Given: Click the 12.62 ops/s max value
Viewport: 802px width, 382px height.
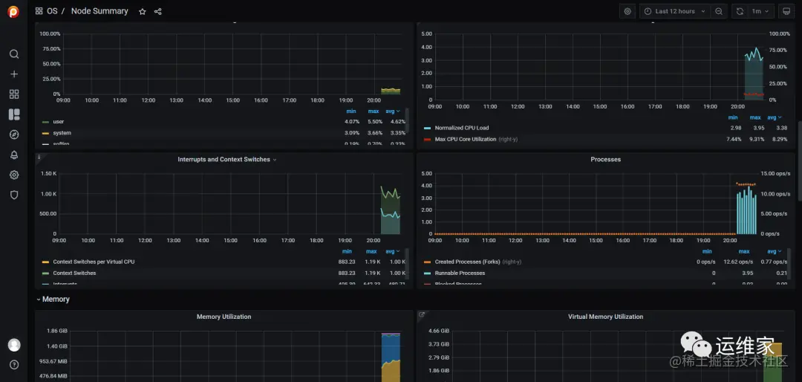Looking at the screenshot, I should (738, 262).
